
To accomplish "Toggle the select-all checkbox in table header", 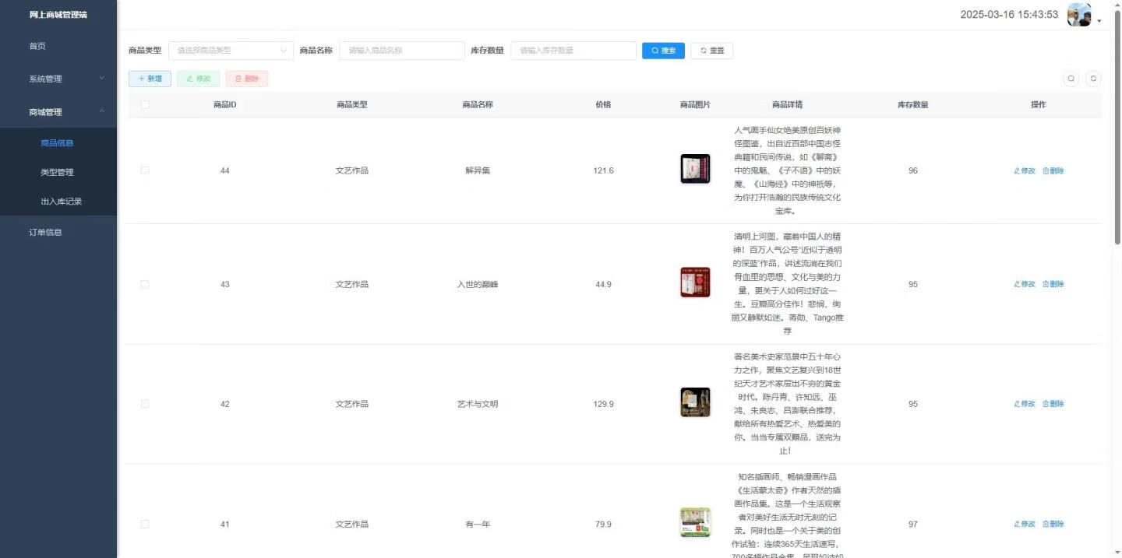I will click(x=145, y=105).
